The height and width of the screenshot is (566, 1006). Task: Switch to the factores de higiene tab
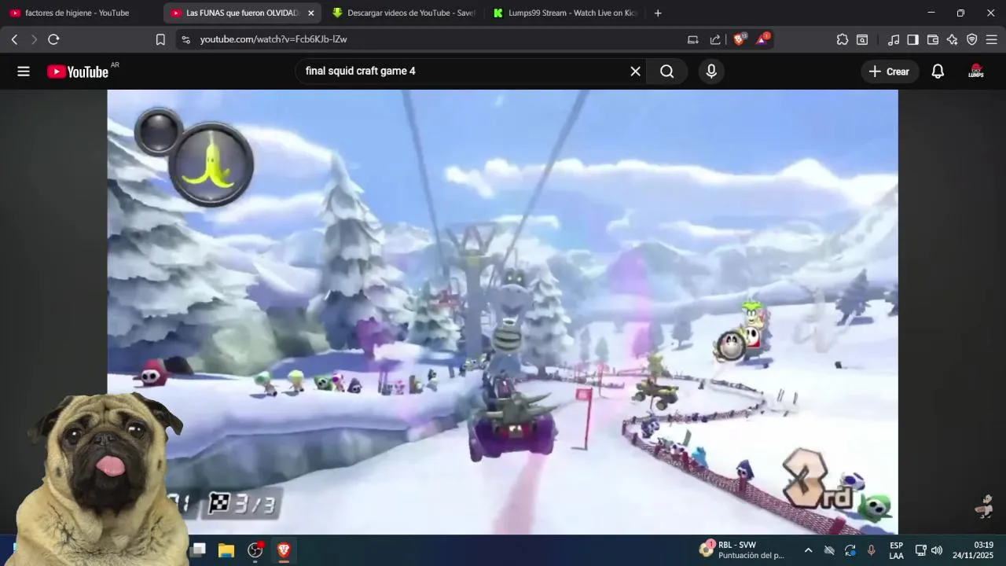(x=77, y=13)
